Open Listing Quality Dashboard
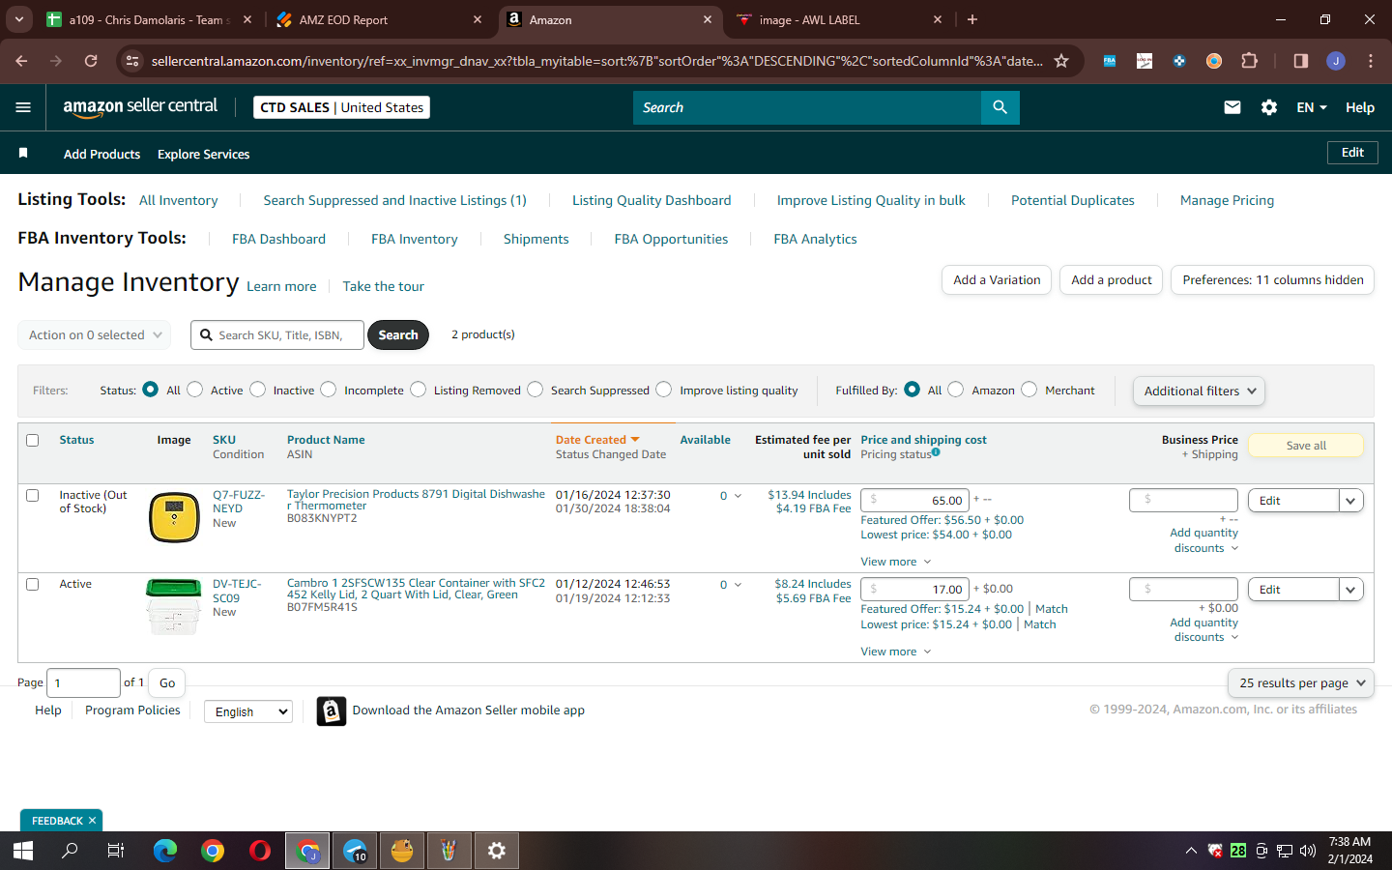Screen dimensions: 1392x870 [652, 200]
